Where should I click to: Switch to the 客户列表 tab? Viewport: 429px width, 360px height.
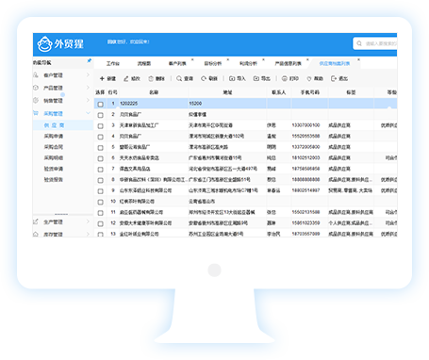point(177,63)
